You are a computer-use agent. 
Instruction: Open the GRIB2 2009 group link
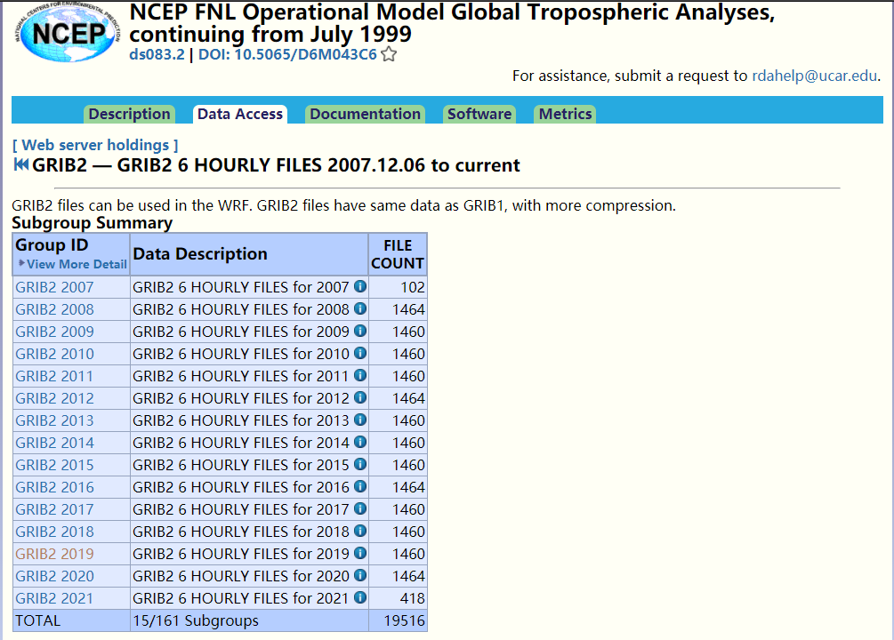pyautogui.click(x=55, y=332)
